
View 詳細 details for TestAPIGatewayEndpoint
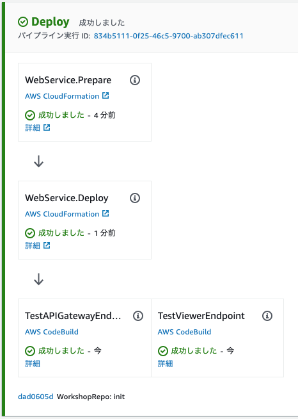(33, 363)
